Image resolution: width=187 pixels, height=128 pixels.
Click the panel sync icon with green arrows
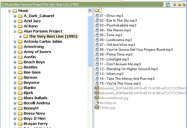point(168,5)
